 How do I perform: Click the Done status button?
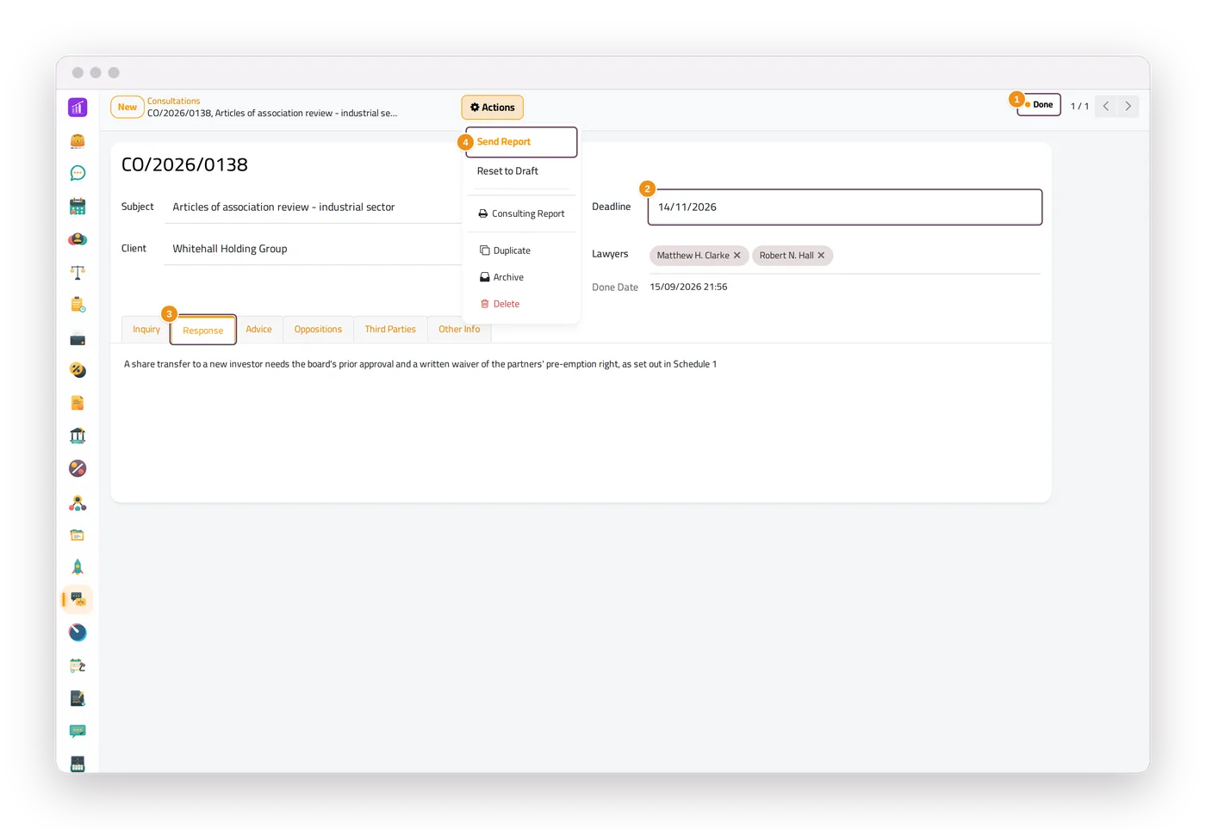click(1039, 105)
